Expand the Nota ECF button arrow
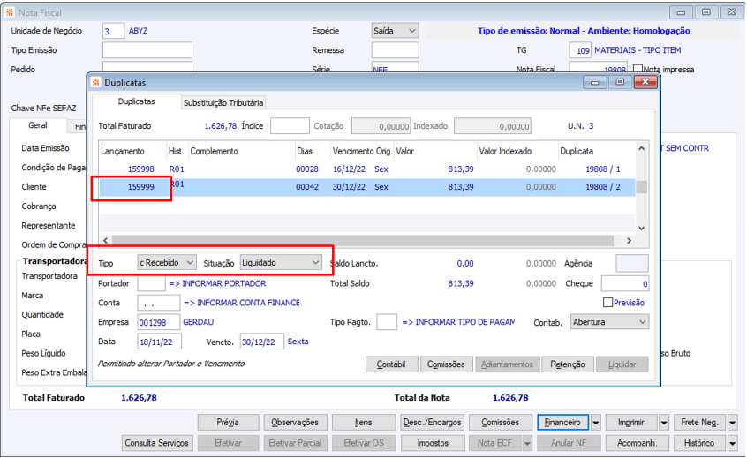 (x=527, y=443)
